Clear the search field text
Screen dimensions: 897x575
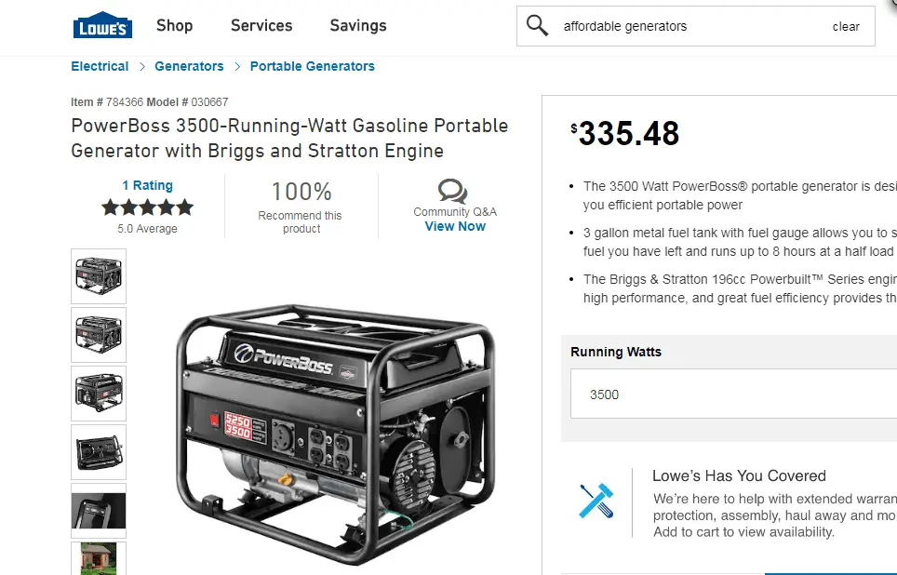[x=846, y=26]
